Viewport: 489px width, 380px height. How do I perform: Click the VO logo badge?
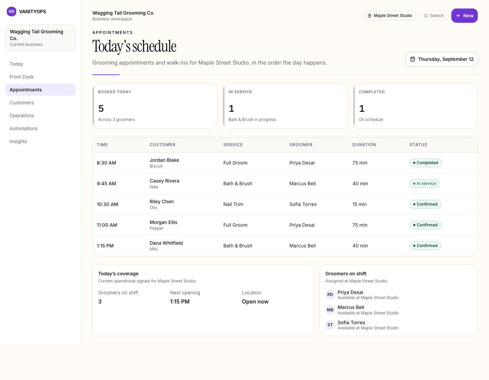tap(12, 12)
